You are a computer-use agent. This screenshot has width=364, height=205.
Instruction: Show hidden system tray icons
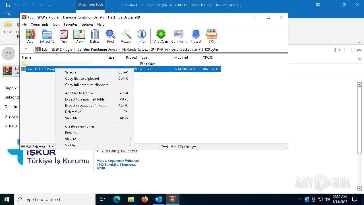point(300,199)
